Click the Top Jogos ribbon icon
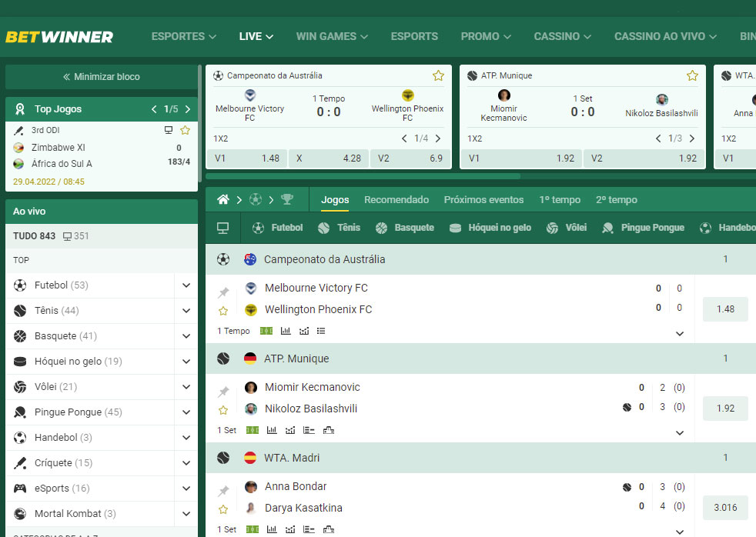The width and height of the screenshot is (756, 537). 20,109
